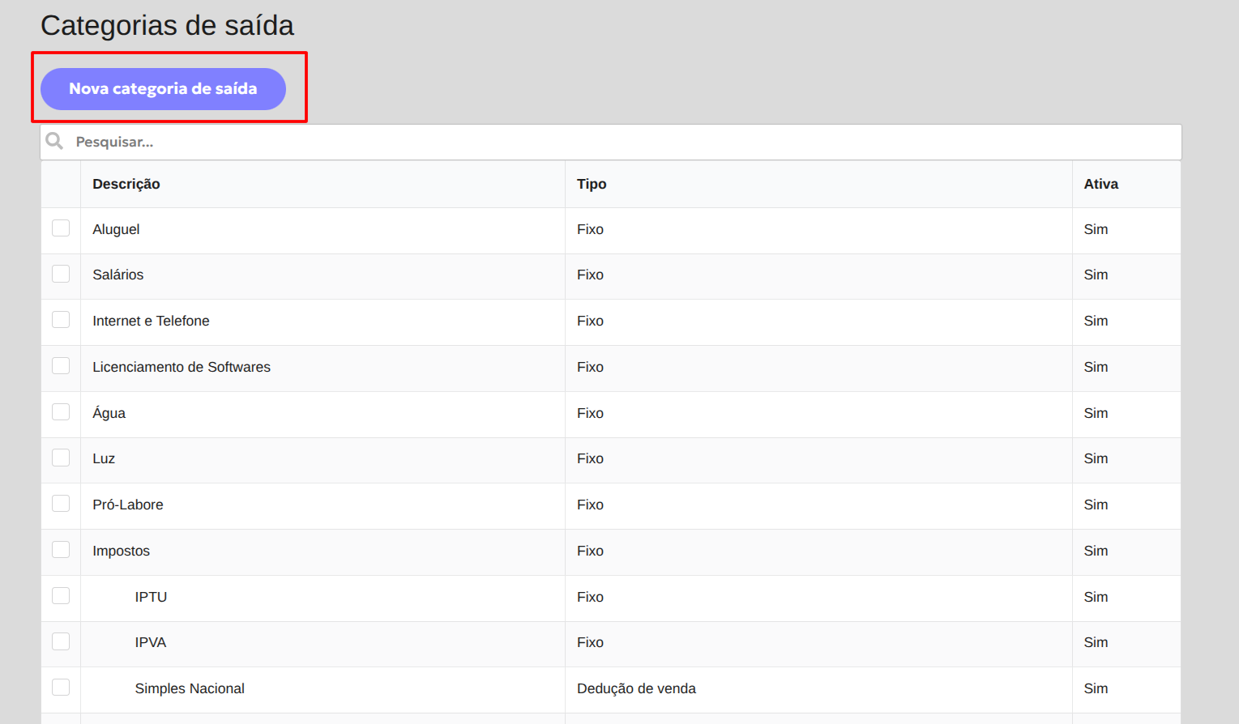Enable the Licenciamento de Softwares checkbox
Image resolution: width=1239 pixels, height=724 pixels.
click(61, 366)
